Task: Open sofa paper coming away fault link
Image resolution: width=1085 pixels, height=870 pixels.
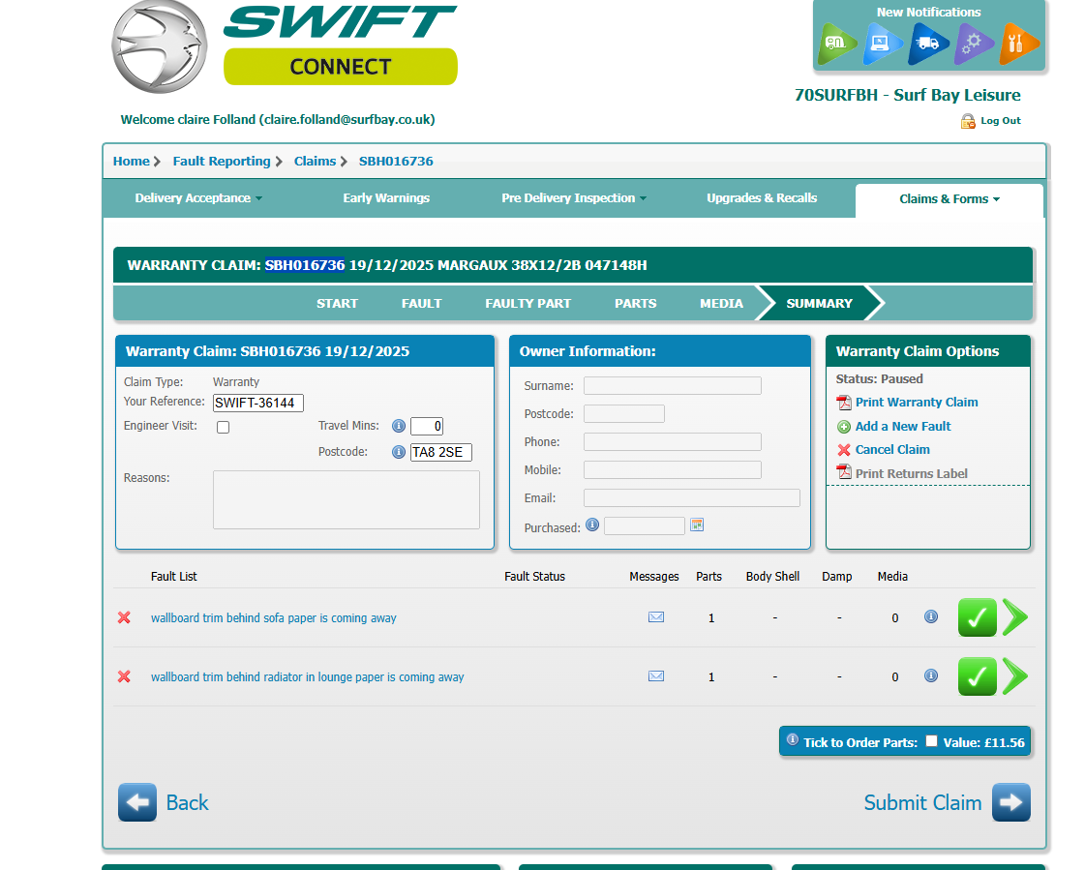Action: [x=273, y=618]
